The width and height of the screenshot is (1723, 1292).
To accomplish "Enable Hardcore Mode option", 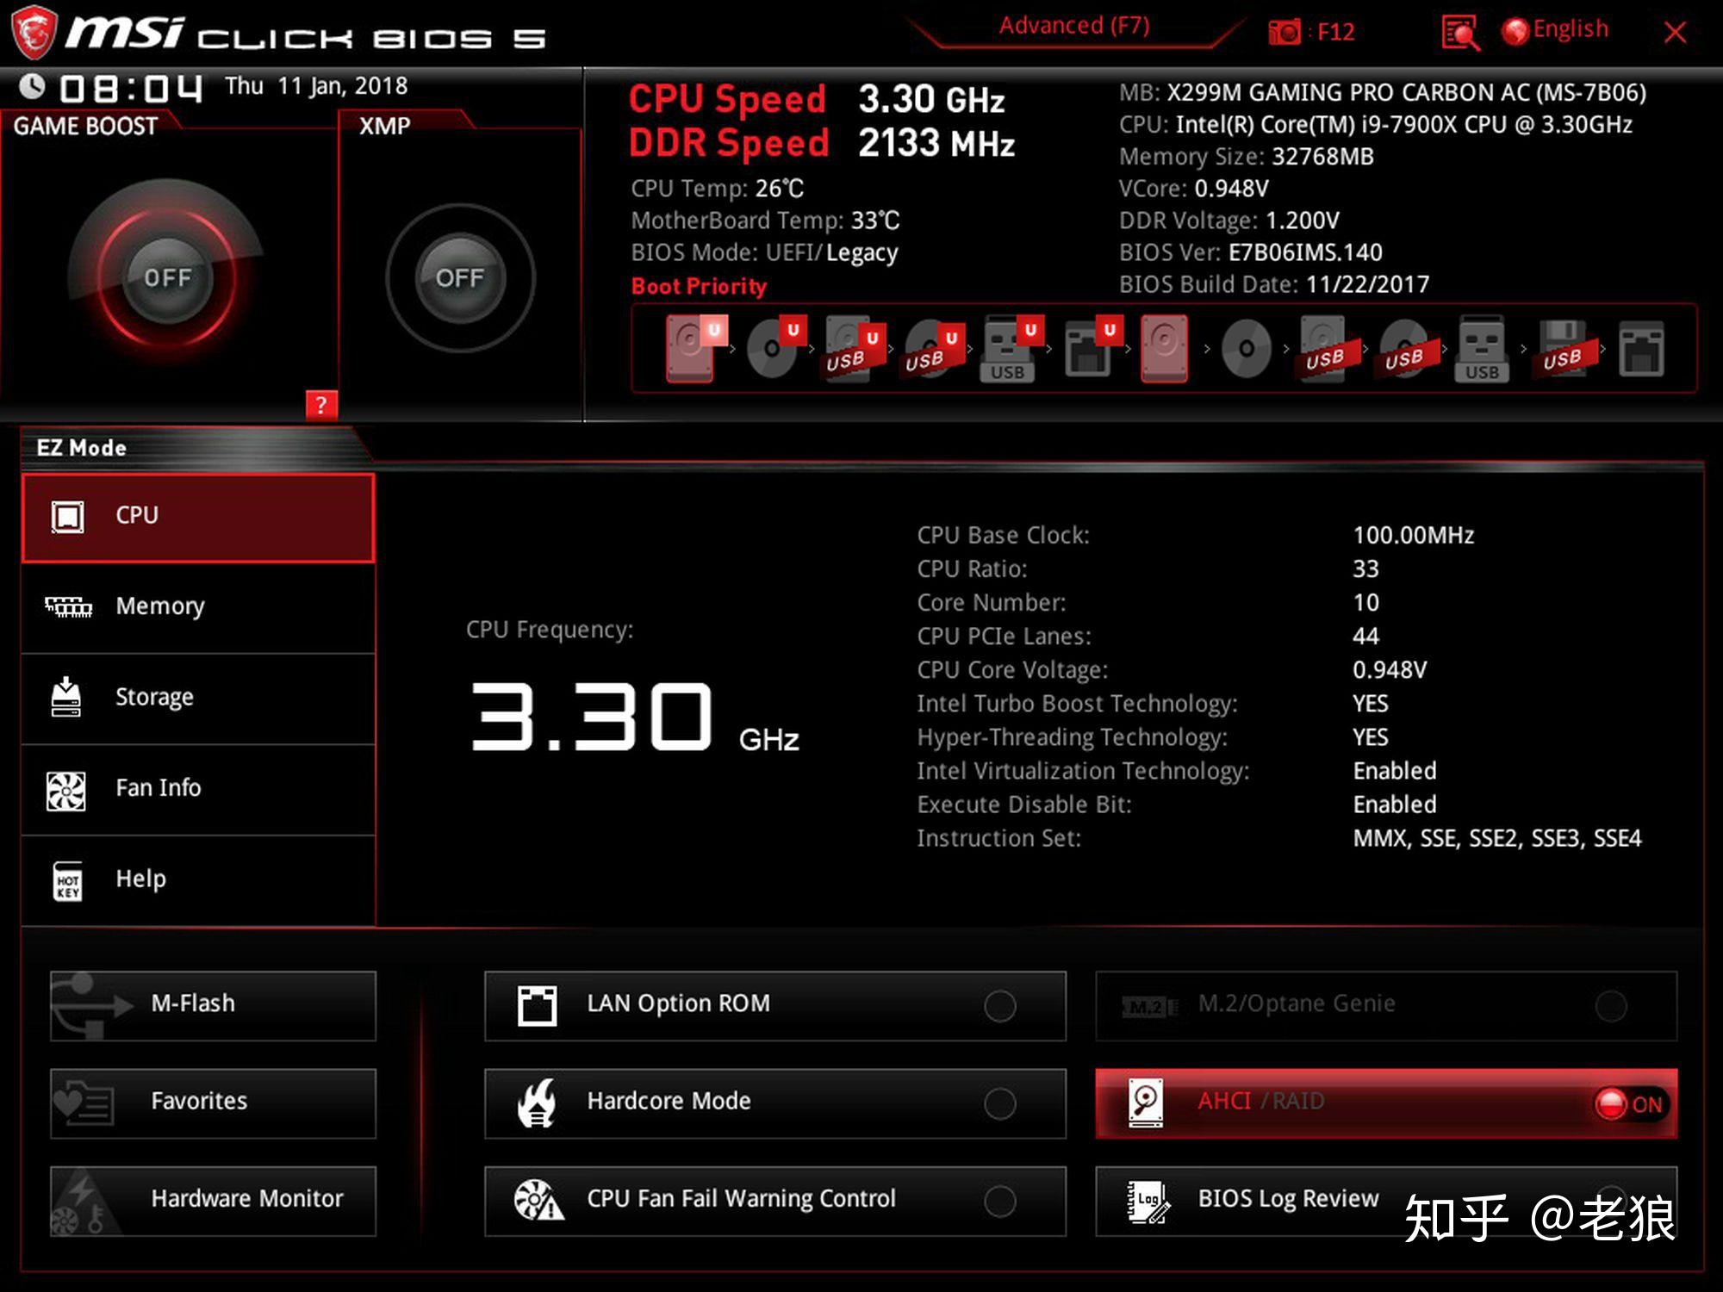I will pyautogui.click(x=999, y=1103).
